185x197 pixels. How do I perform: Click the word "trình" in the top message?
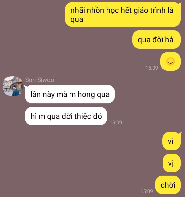tap(158, 10)
